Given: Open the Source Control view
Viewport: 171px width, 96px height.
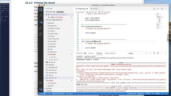Looking at the screenshot, I should (41, 22).
